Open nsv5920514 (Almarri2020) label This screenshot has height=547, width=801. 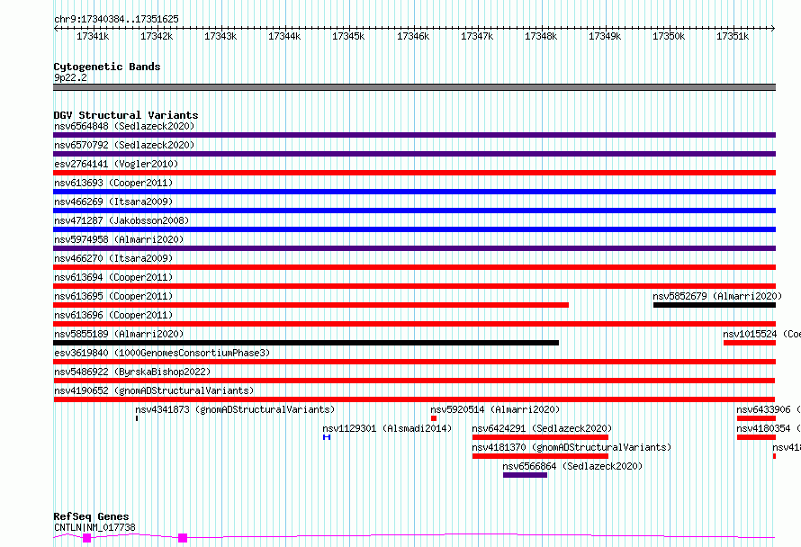point(495,409)
